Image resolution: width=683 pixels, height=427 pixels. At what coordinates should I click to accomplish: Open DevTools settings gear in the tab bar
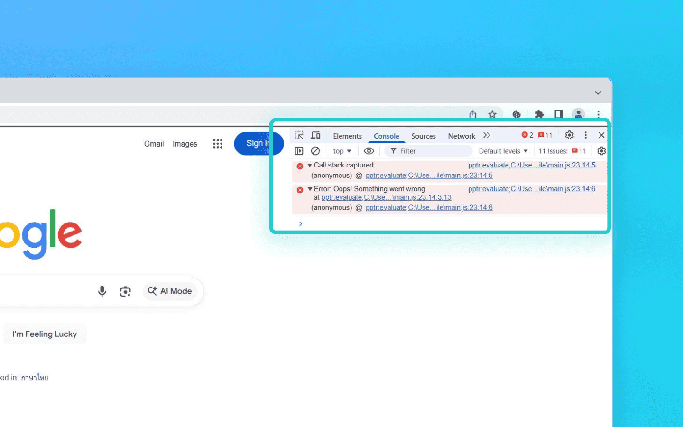pos(569,135)
